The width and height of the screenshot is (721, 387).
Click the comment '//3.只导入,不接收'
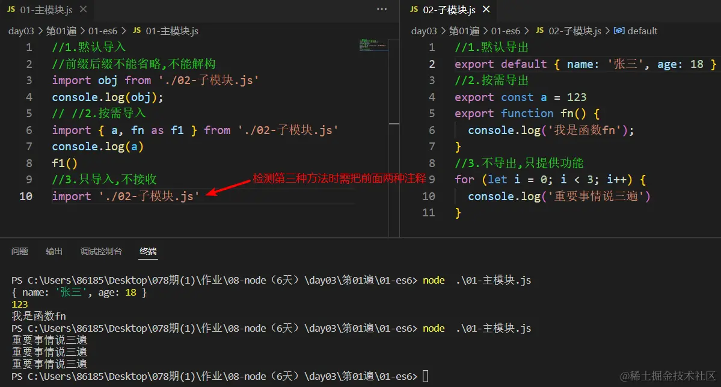click(x=105, y=180)
